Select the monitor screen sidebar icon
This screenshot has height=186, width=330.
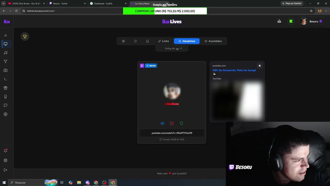coord(5,44)
